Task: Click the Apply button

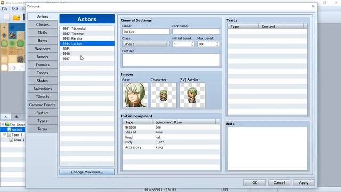Action: pyautogui.click(x=304, y=183)
